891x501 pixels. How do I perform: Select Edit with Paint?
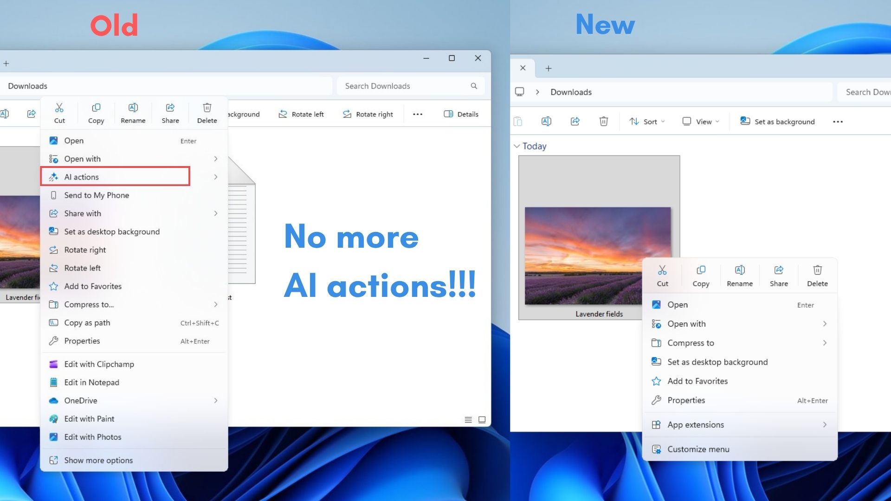click(134, 419)
